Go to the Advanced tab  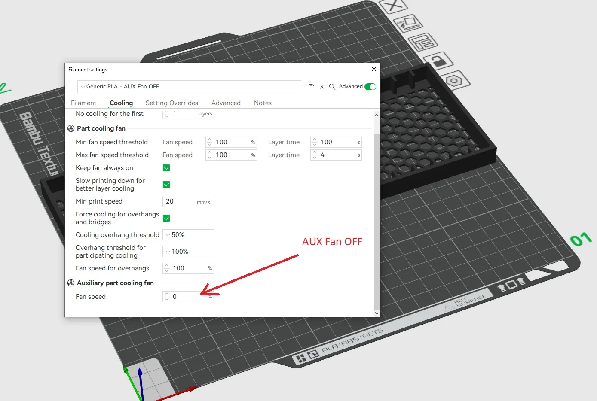226,103
